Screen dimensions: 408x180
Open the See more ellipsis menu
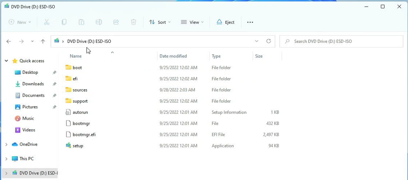(250, 22)
